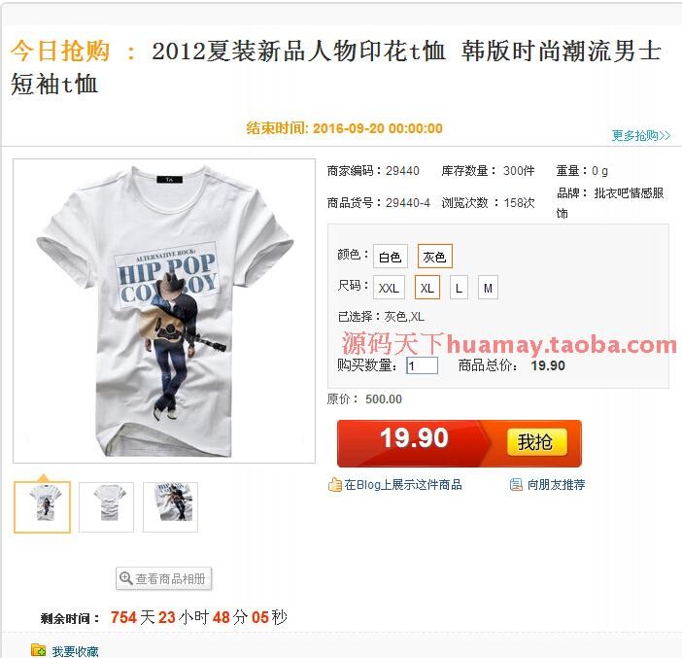Screen dimensions: 682x658
Task: Choose size XL
Action: coord(427,288)
